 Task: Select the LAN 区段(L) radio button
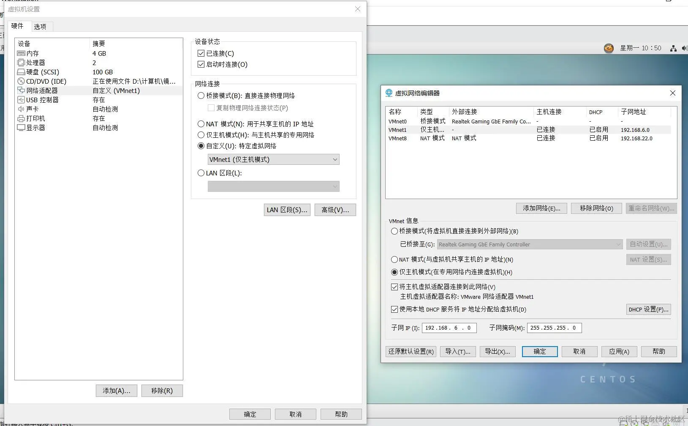201,173
